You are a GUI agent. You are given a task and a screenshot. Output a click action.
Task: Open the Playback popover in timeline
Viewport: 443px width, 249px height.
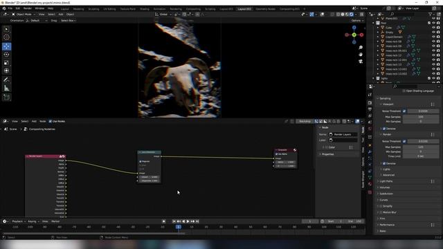pyautogui.click(x=19, y=221)
